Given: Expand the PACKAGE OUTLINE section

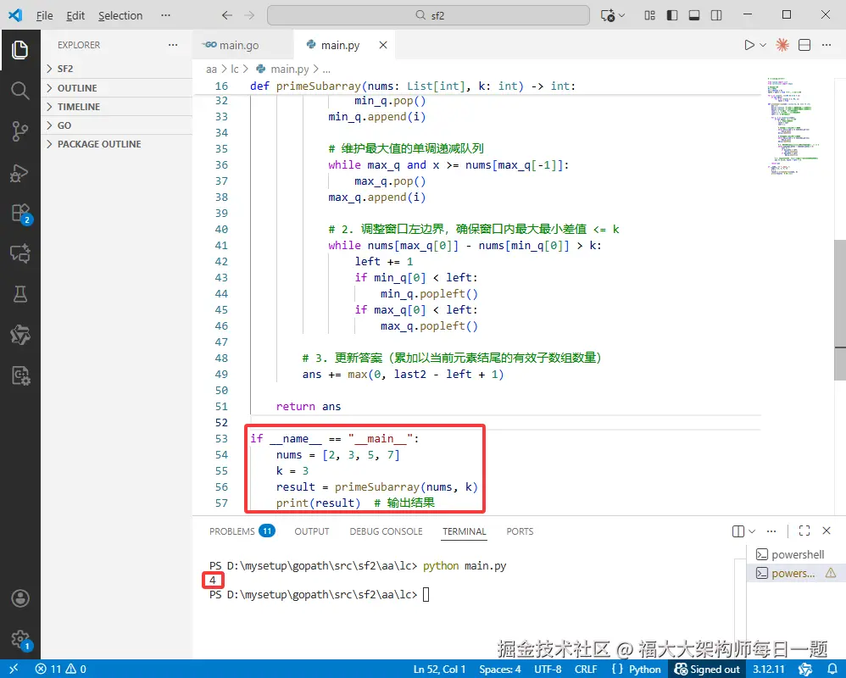Looking at the screenshot, I should click(116, 144).
